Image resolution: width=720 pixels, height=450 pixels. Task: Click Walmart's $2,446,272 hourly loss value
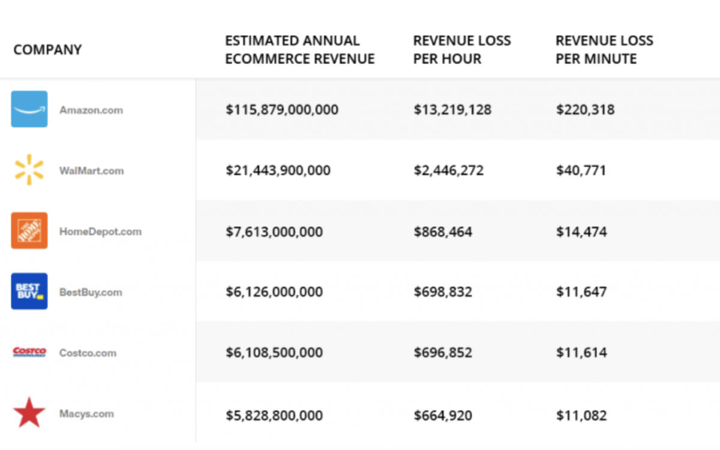click(448, 170)
